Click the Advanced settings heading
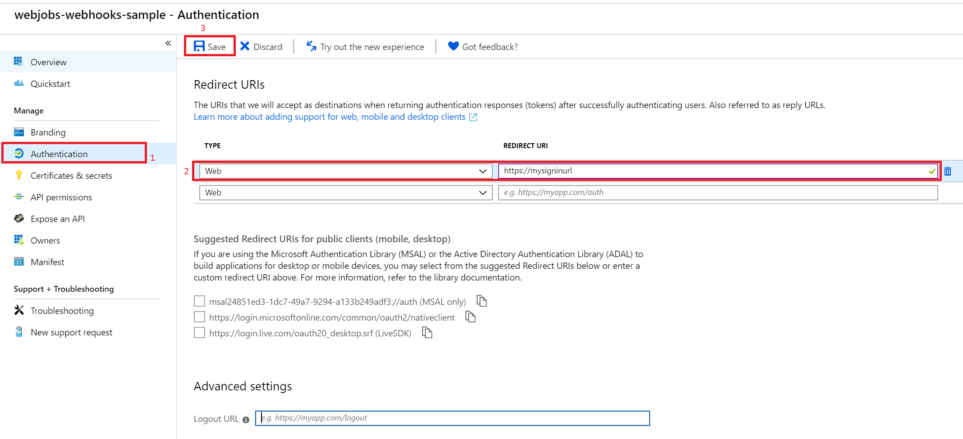The image size is (963, 439). click(x=243, y=386)
